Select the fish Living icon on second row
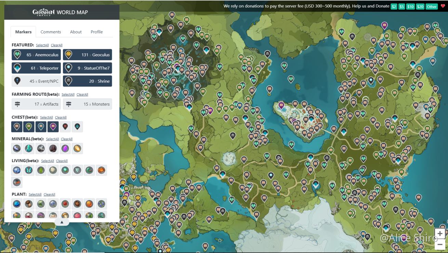Viewport: 448px width, 253px height. click(17, 182)
